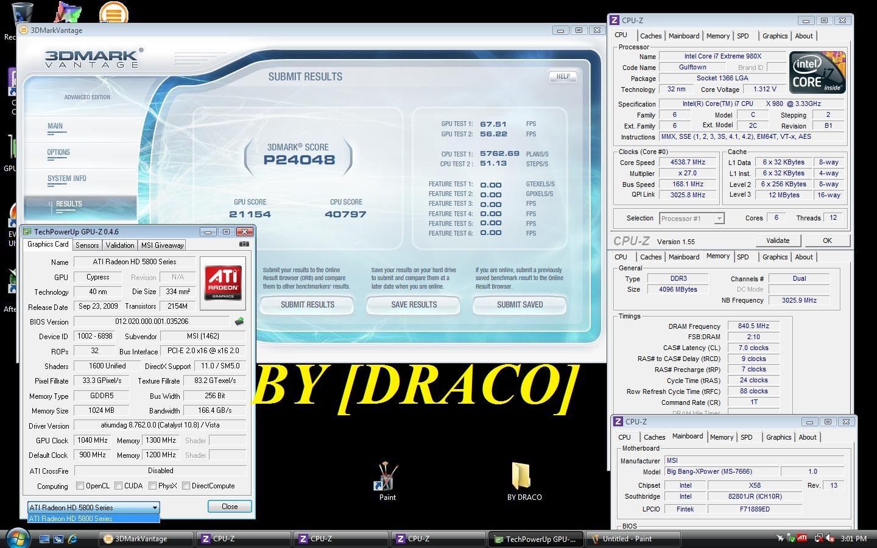
Task: Click the GPU-Z Name field with ATI Radeon HD 5800 Series
Action: 135,262
